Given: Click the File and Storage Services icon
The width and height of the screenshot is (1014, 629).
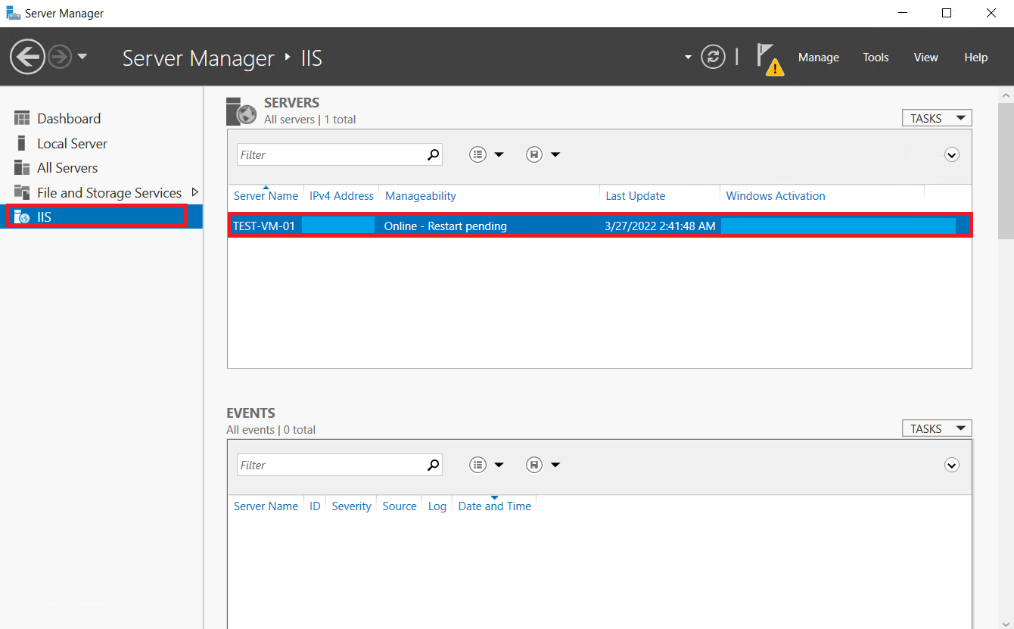Looking at the screenshot, I should (x=22, y=192).
